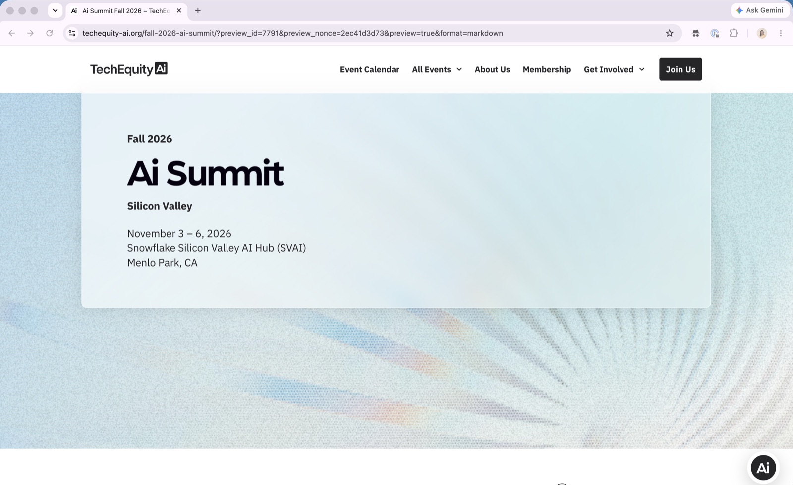Open the Event Calendar nav link
Screen dimensions: 793x485
pos(369,69)
